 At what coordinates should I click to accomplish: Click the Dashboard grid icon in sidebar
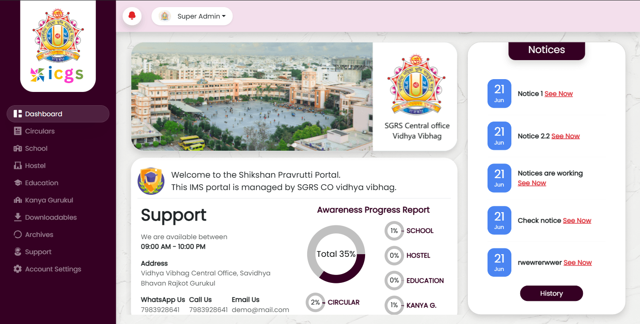point(18,114)
